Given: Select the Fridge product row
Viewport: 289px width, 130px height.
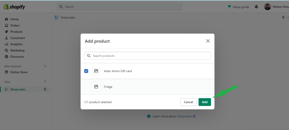Looking at the screenshot, I should [x=147, y=87].
